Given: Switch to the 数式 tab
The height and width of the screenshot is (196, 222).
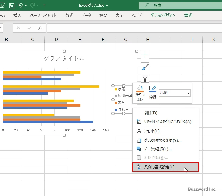Looking at the screenshot, I should click(x=69, y=15).
